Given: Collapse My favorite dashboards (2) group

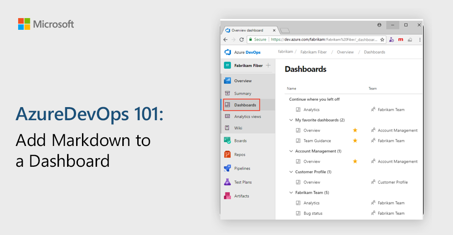Looking at the screenshot, I should (x=291, y=120).
